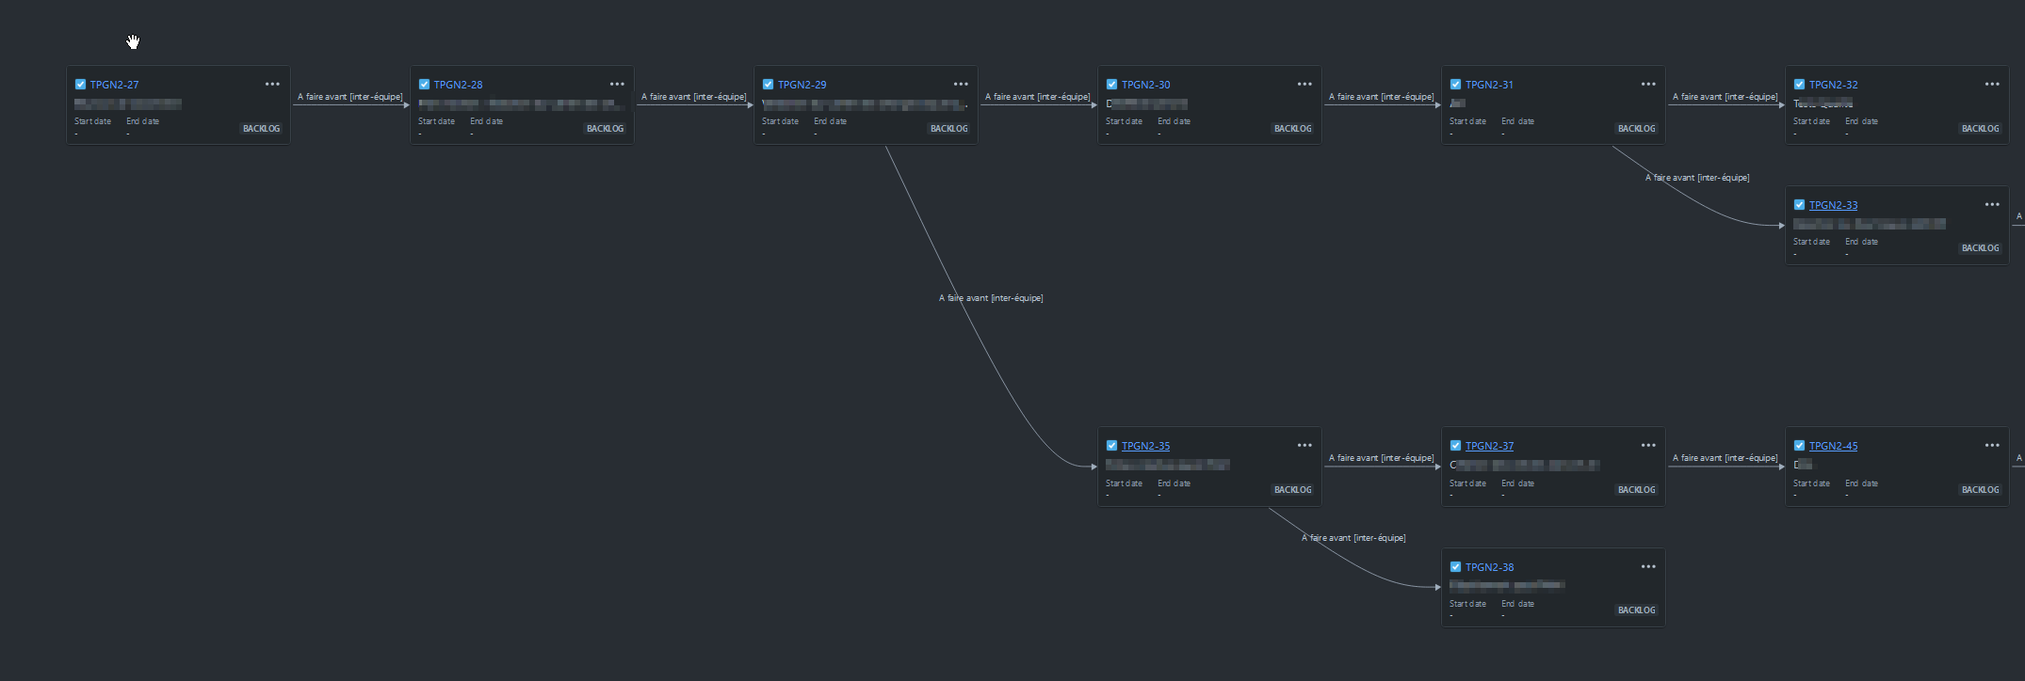Show more actions for card TPGN2-37
Viewport: 2025px width, 681px height.
(1648, 445)
